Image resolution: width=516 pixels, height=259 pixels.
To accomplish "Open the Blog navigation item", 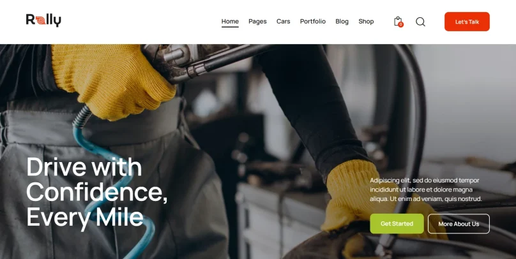I will [x=342, y=21].
